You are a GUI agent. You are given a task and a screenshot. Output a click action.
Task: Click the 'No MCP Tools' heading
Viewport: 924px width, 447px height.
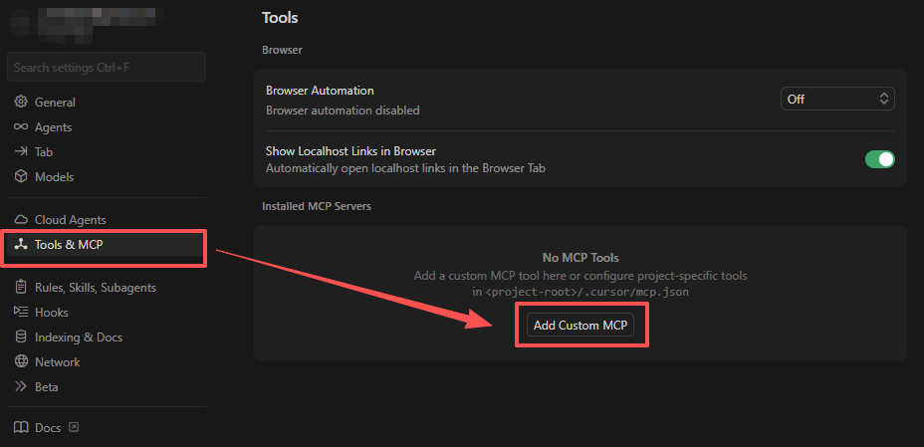tap(580, 258)
